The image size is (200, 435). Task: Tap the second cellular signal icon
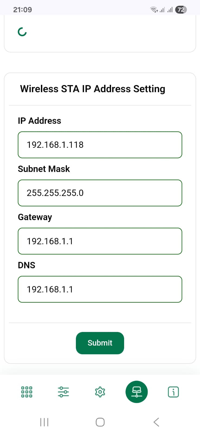click(x=170, y=10)
